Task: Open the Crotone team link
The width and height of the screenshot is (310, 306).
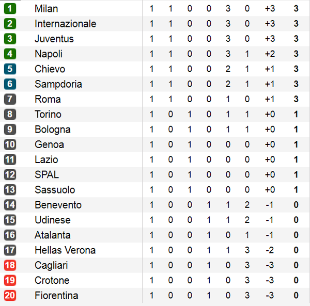Action: tap(52, 280)
